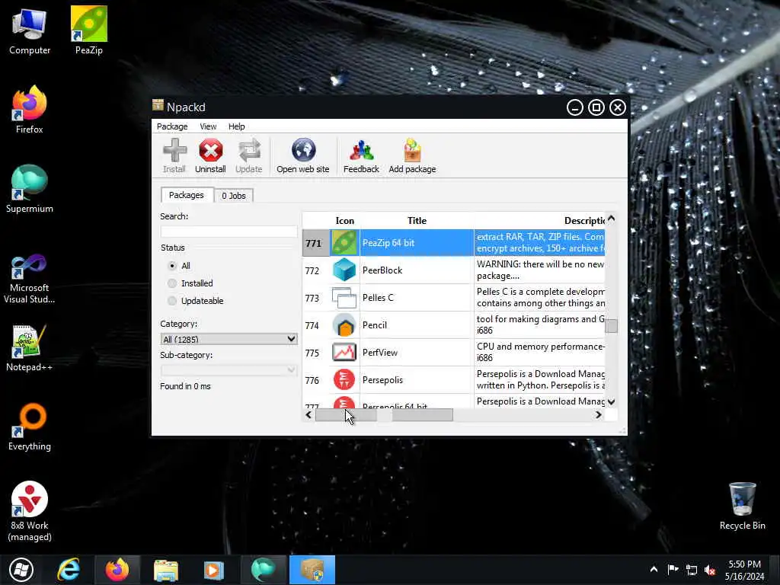Sort by the Icon column header
The width and height of the screenshot is (780, 585).
344,220
